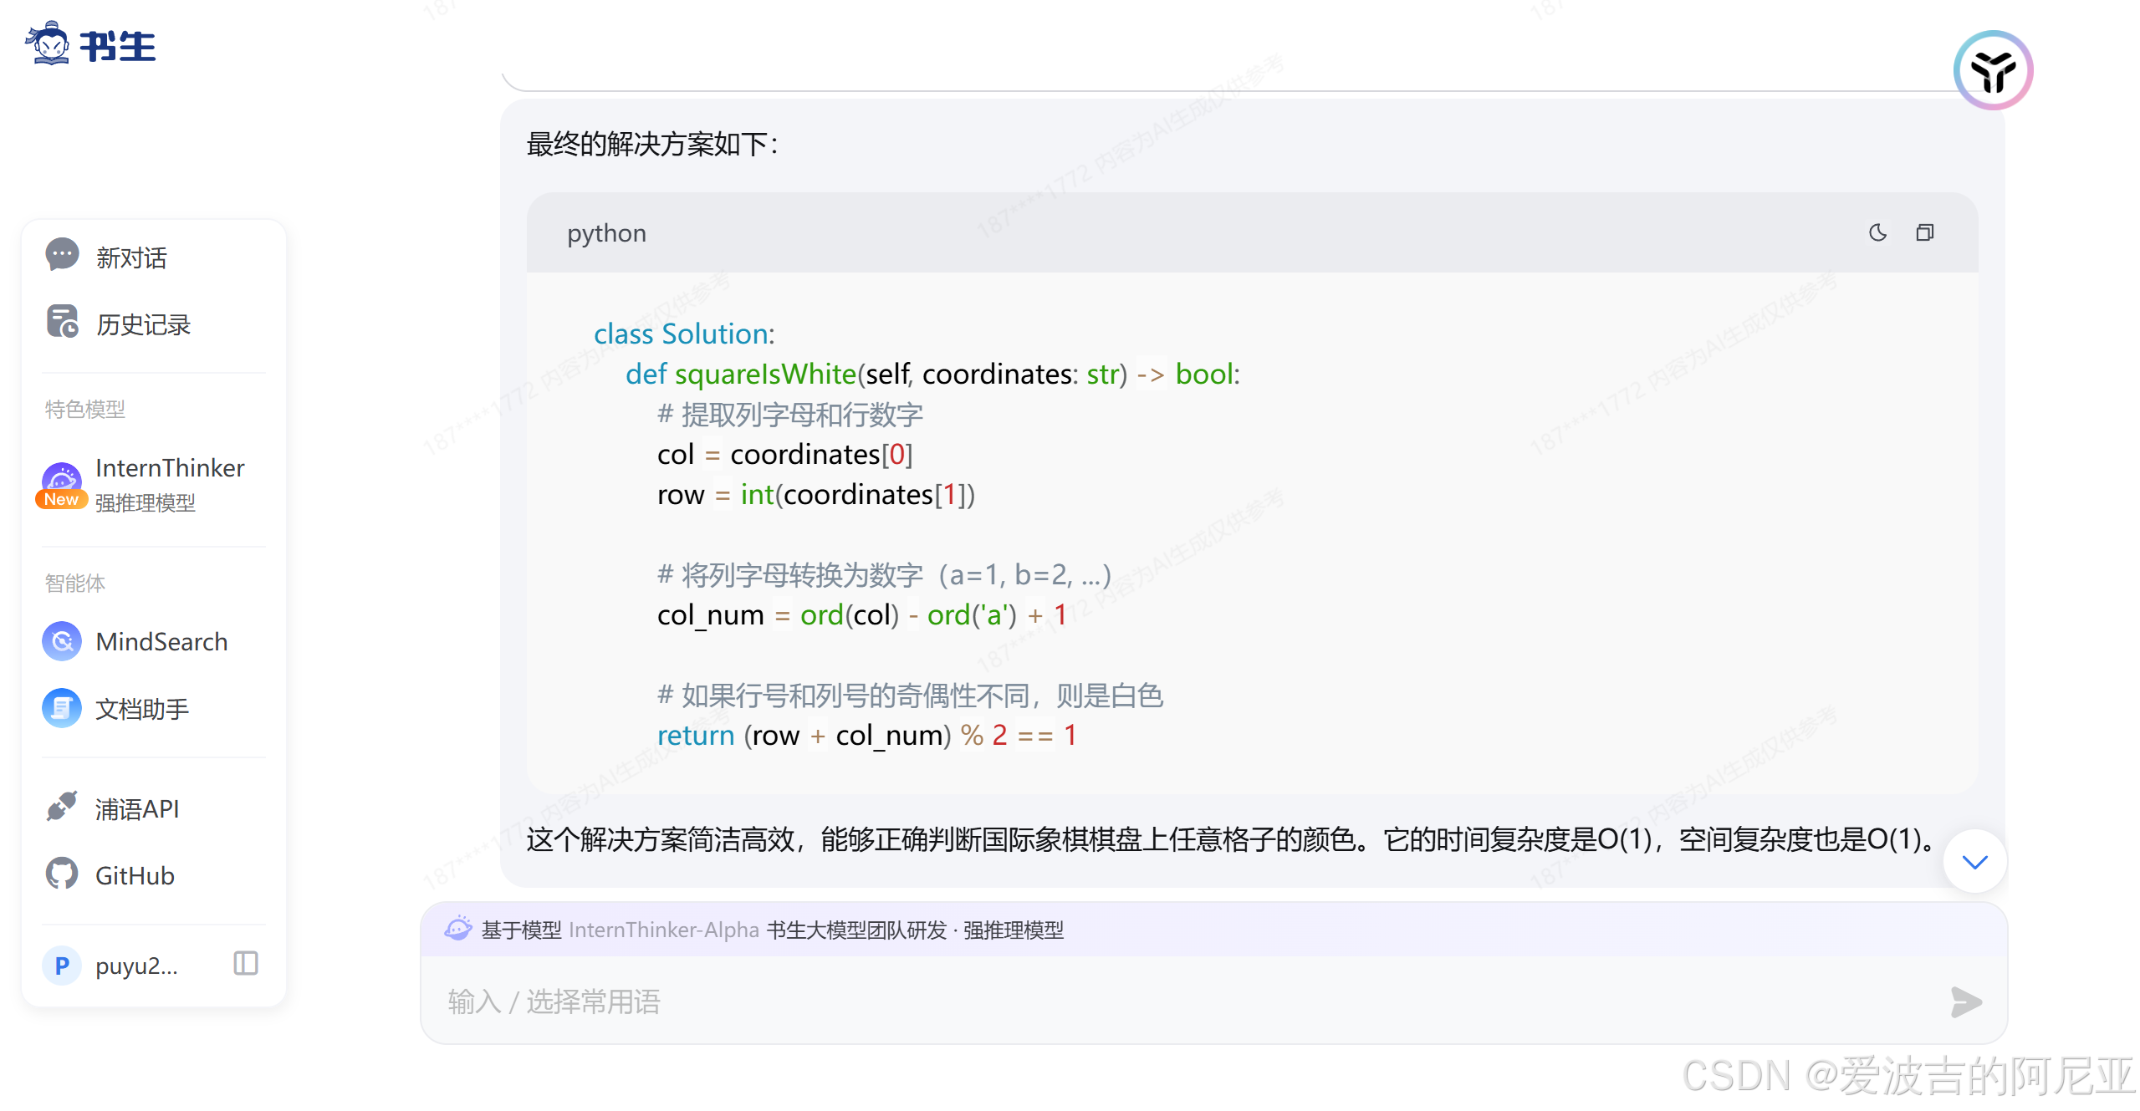Viewport: 2140px width, 1111px height.
Task: Click the Puyu API plug icon
Action: click(62, 808)
